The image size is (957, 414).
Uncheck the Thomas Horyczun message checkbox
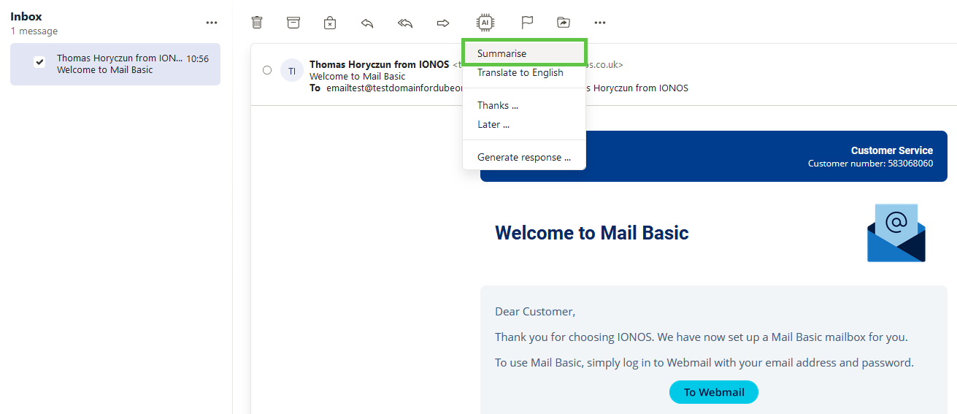click(x=39, y=62)
